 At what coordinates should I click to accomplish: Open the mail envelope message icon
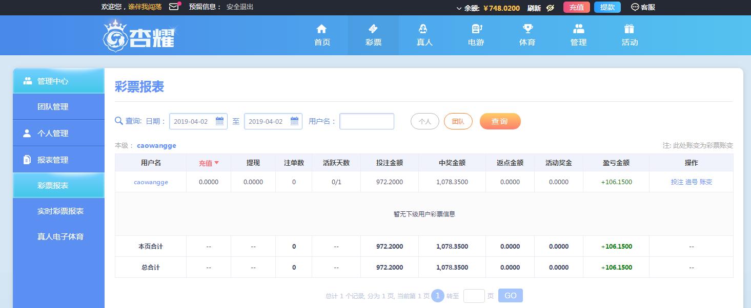[174, 7]
